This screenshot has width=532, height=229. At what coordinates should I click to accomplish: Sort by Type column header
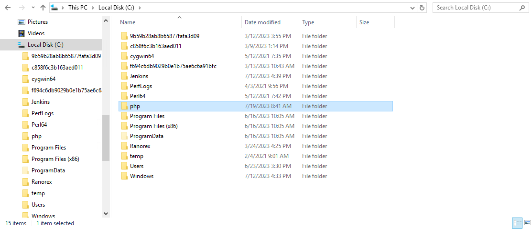coord(308,22)
